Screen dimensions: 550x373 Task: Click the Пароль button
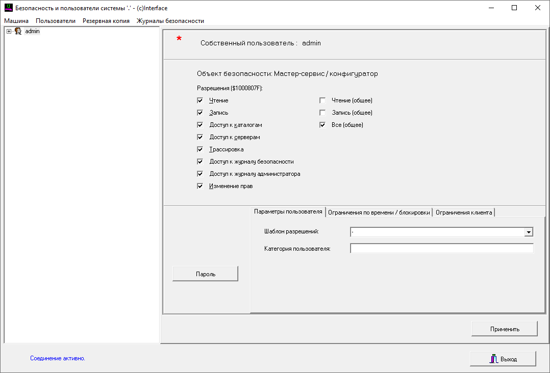206,274
